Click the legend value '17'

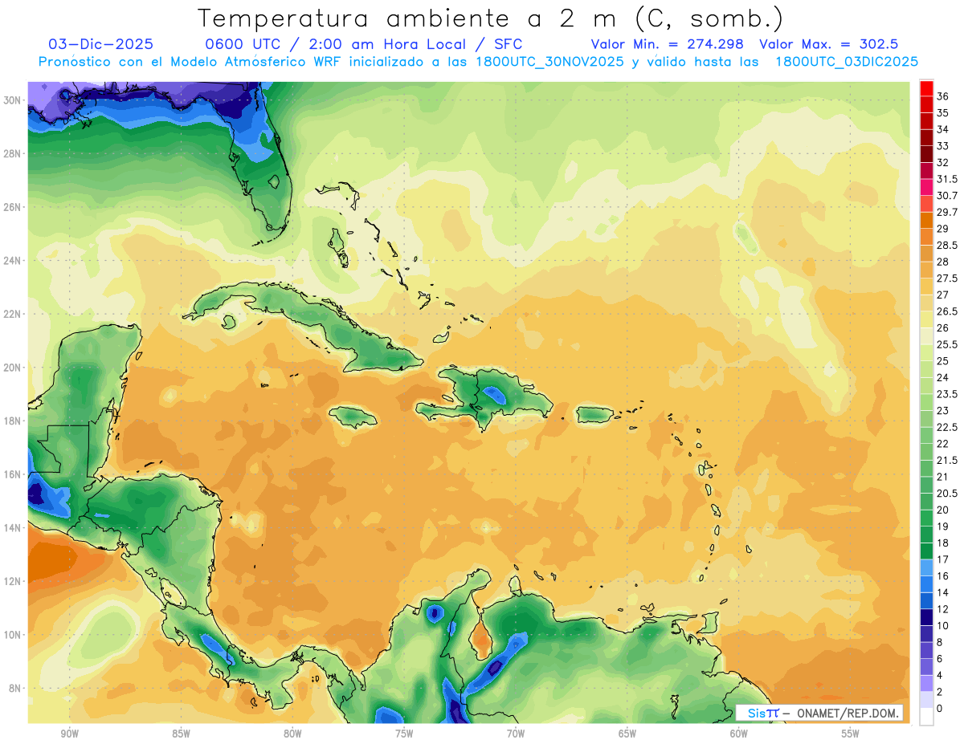(943, 559)
